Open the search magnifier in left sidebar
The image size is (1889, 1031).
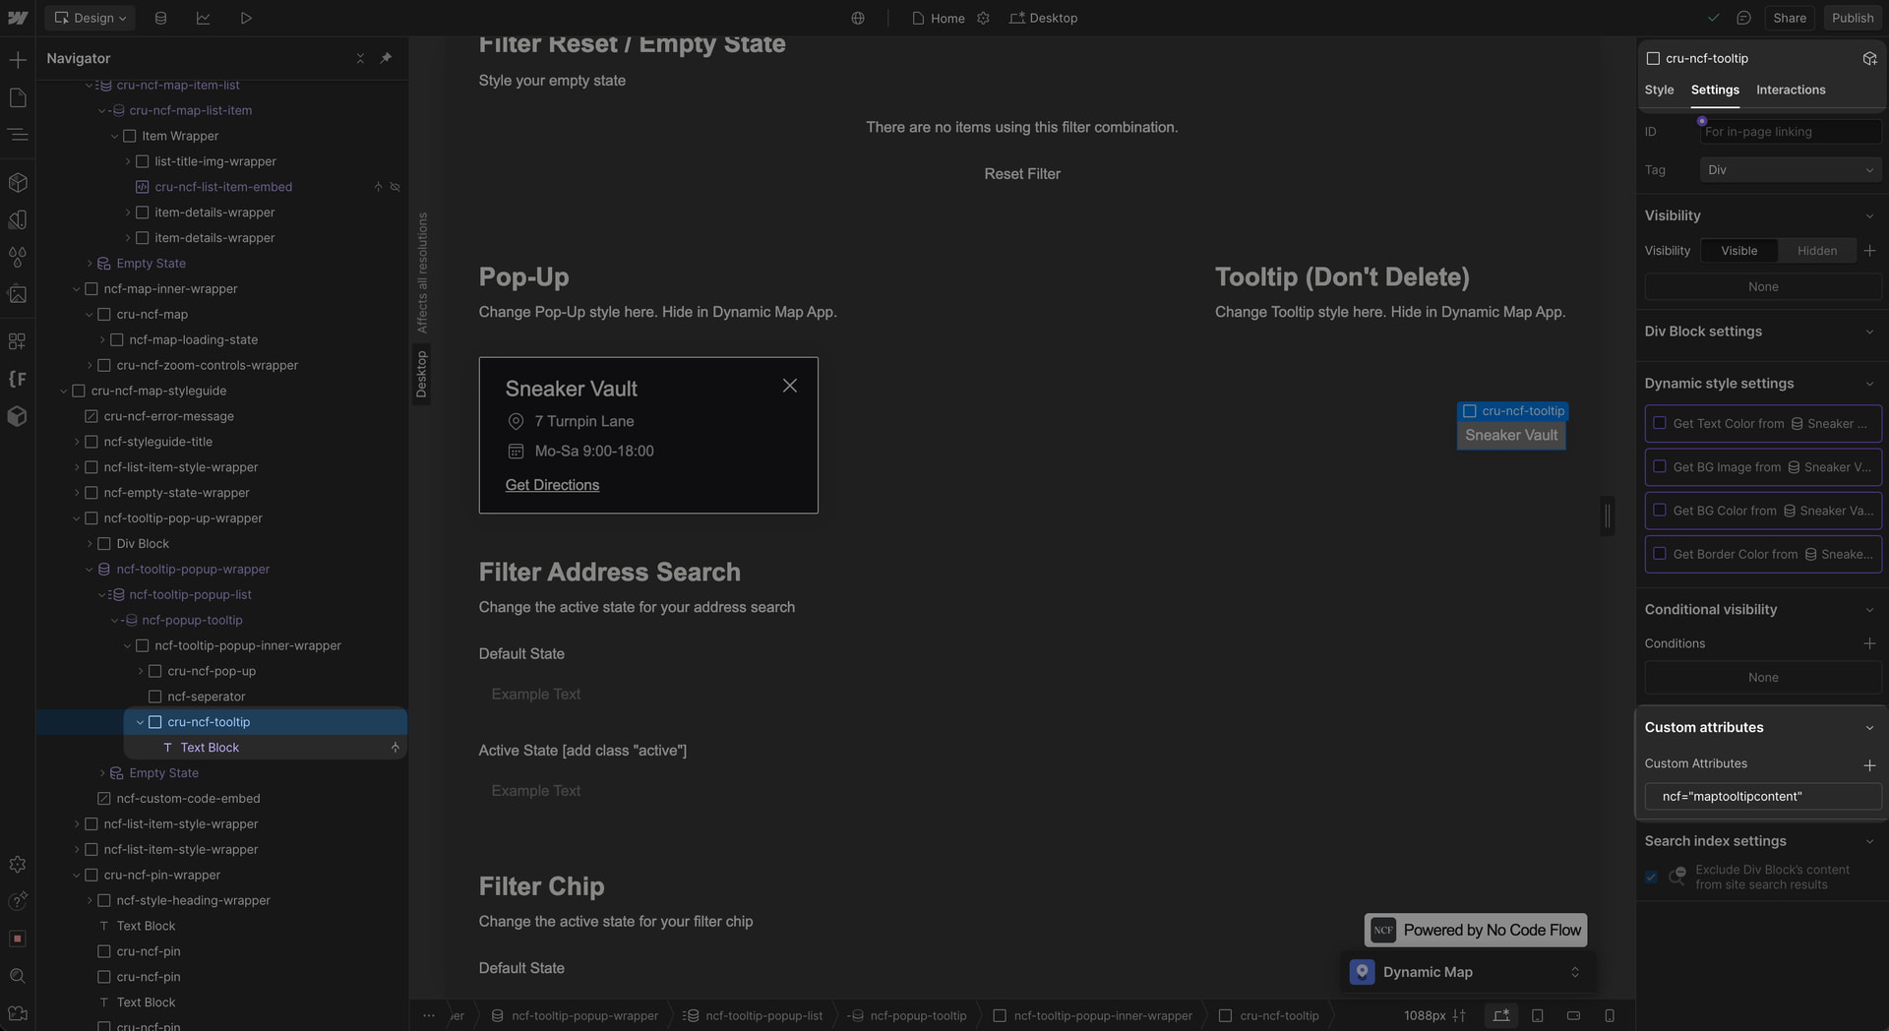18,976
